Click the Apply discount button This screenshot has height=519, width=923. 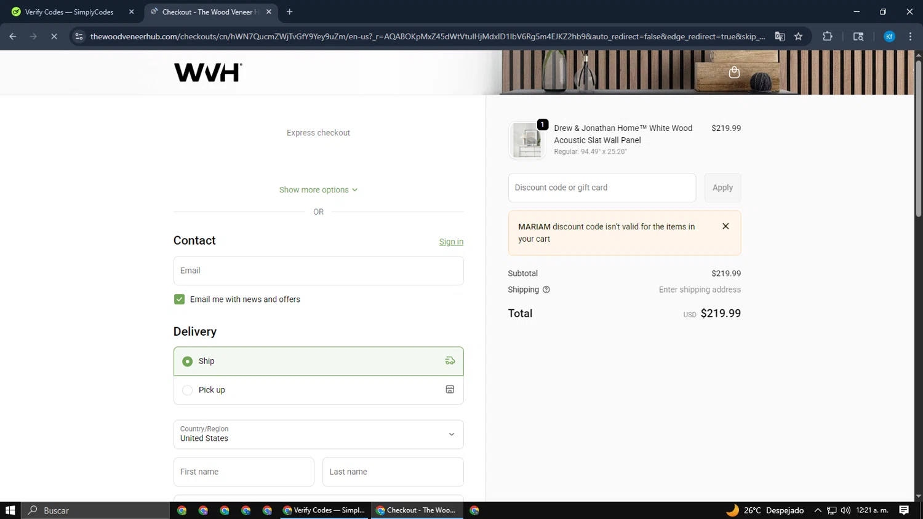pos(722,188)
